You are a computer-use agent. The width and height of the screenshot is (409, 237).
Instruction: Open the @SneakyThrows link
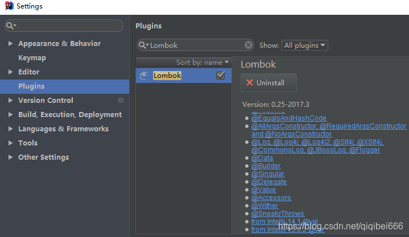[x=278, y=214]
